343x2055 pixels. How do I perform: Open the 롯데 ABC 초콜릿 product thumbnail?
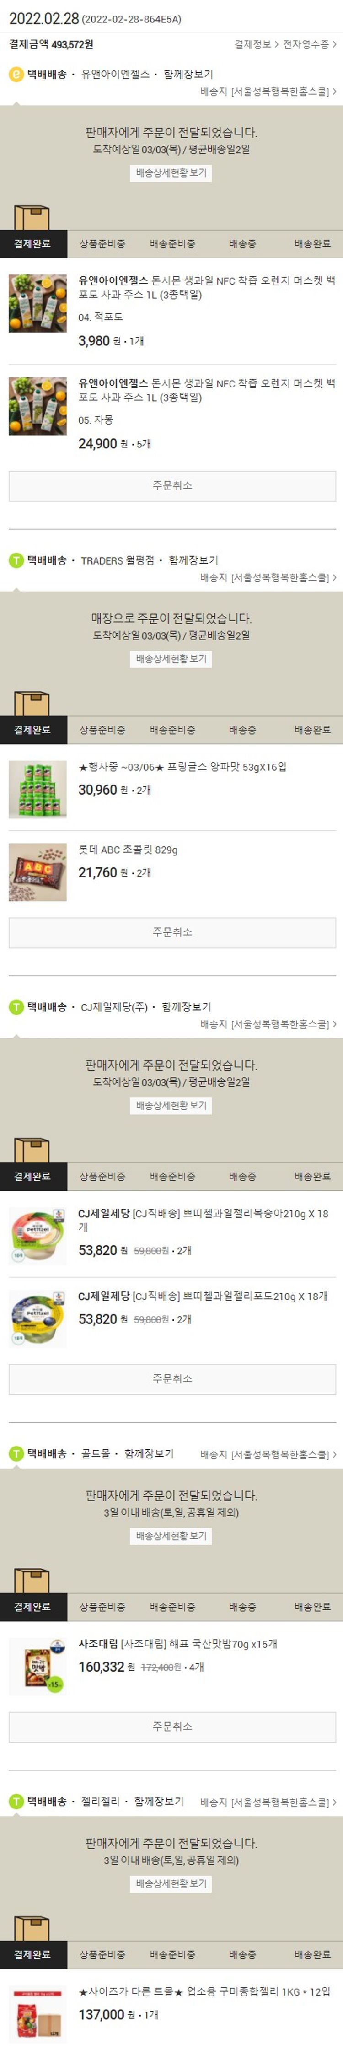[x=38, y=872]
